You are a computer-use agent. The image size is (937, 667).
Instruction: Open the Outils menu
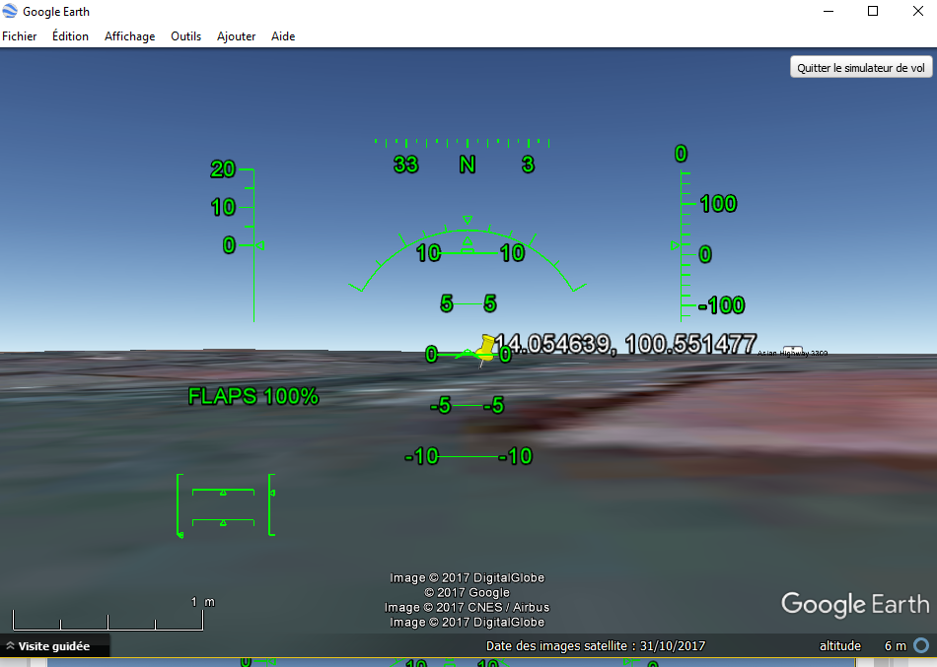tap(185, 36)
